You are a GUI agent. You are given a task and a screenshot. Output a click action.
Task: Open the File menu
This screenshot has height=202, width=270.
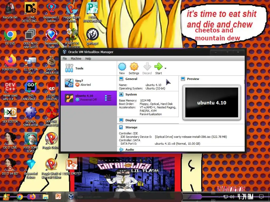coord(65,59)
